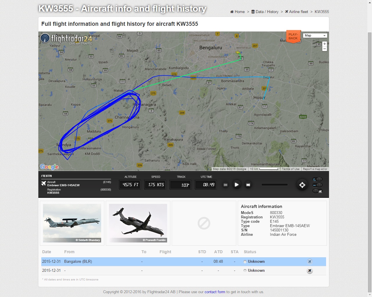Open Data / History in the breadcrumb

point(265,12)
